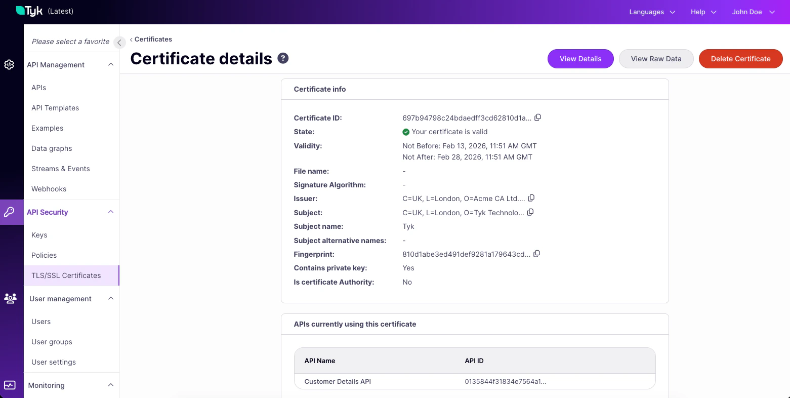Click the Tyk logo in the top bar
This screenshot has width=790, height=398.
point(28,10)
